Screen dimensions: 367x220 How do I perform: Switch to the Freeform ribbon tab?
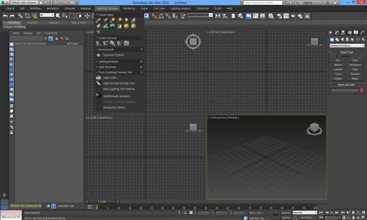pyautogui.click(x=33, y=23)
